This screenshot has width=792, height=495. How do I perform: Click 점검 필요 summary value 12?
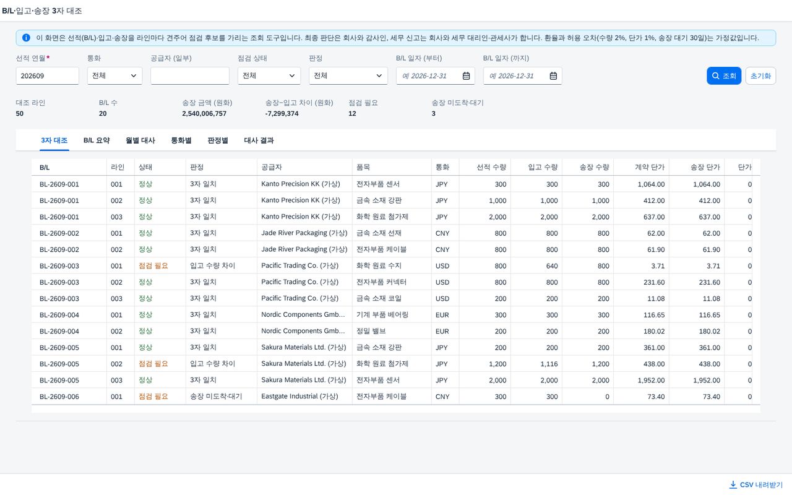point(352,114)
